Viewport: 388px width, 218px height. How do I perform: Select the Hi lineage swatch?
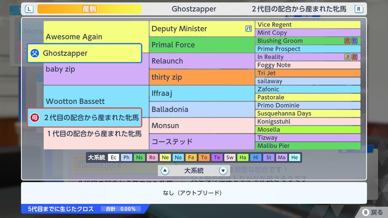[x=256, y=157]
